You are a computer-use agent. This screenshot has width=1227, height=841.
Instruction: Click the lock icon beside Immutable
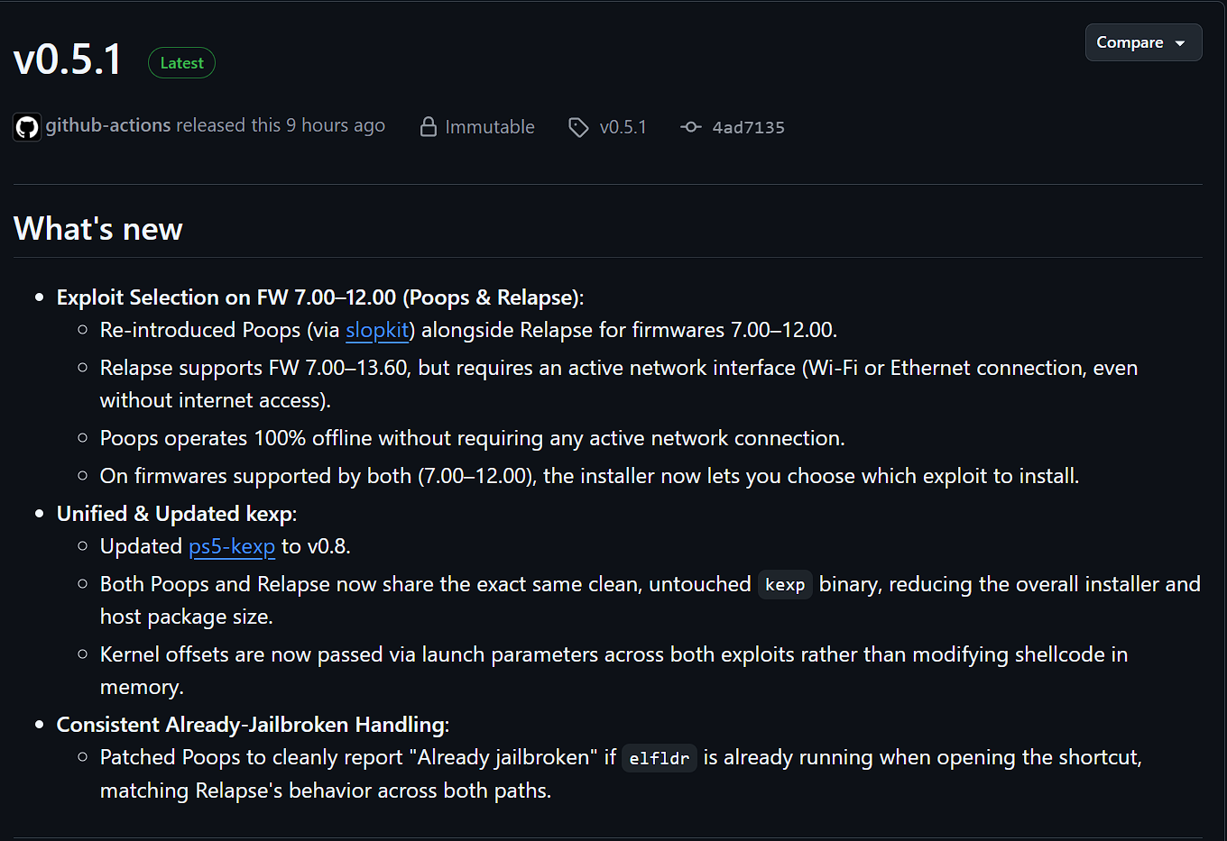click(429, 127)
